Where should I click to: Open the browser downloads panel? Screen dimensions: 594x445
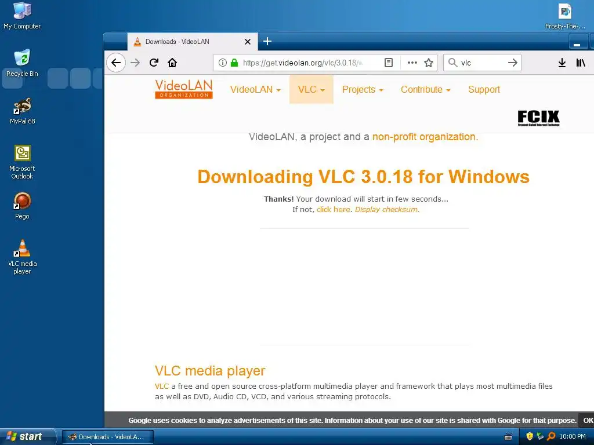562,63
